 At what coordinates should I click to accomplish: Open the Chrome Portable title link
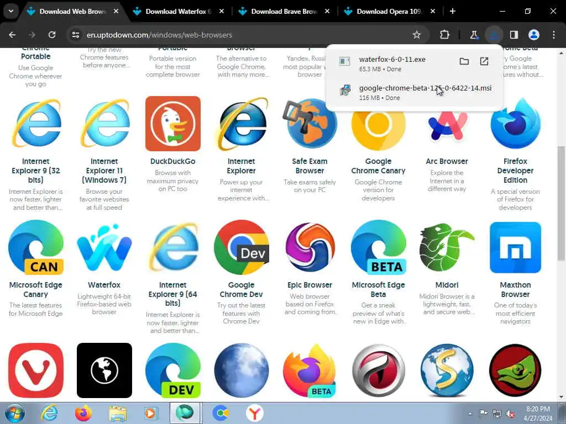tap(36, 52)
